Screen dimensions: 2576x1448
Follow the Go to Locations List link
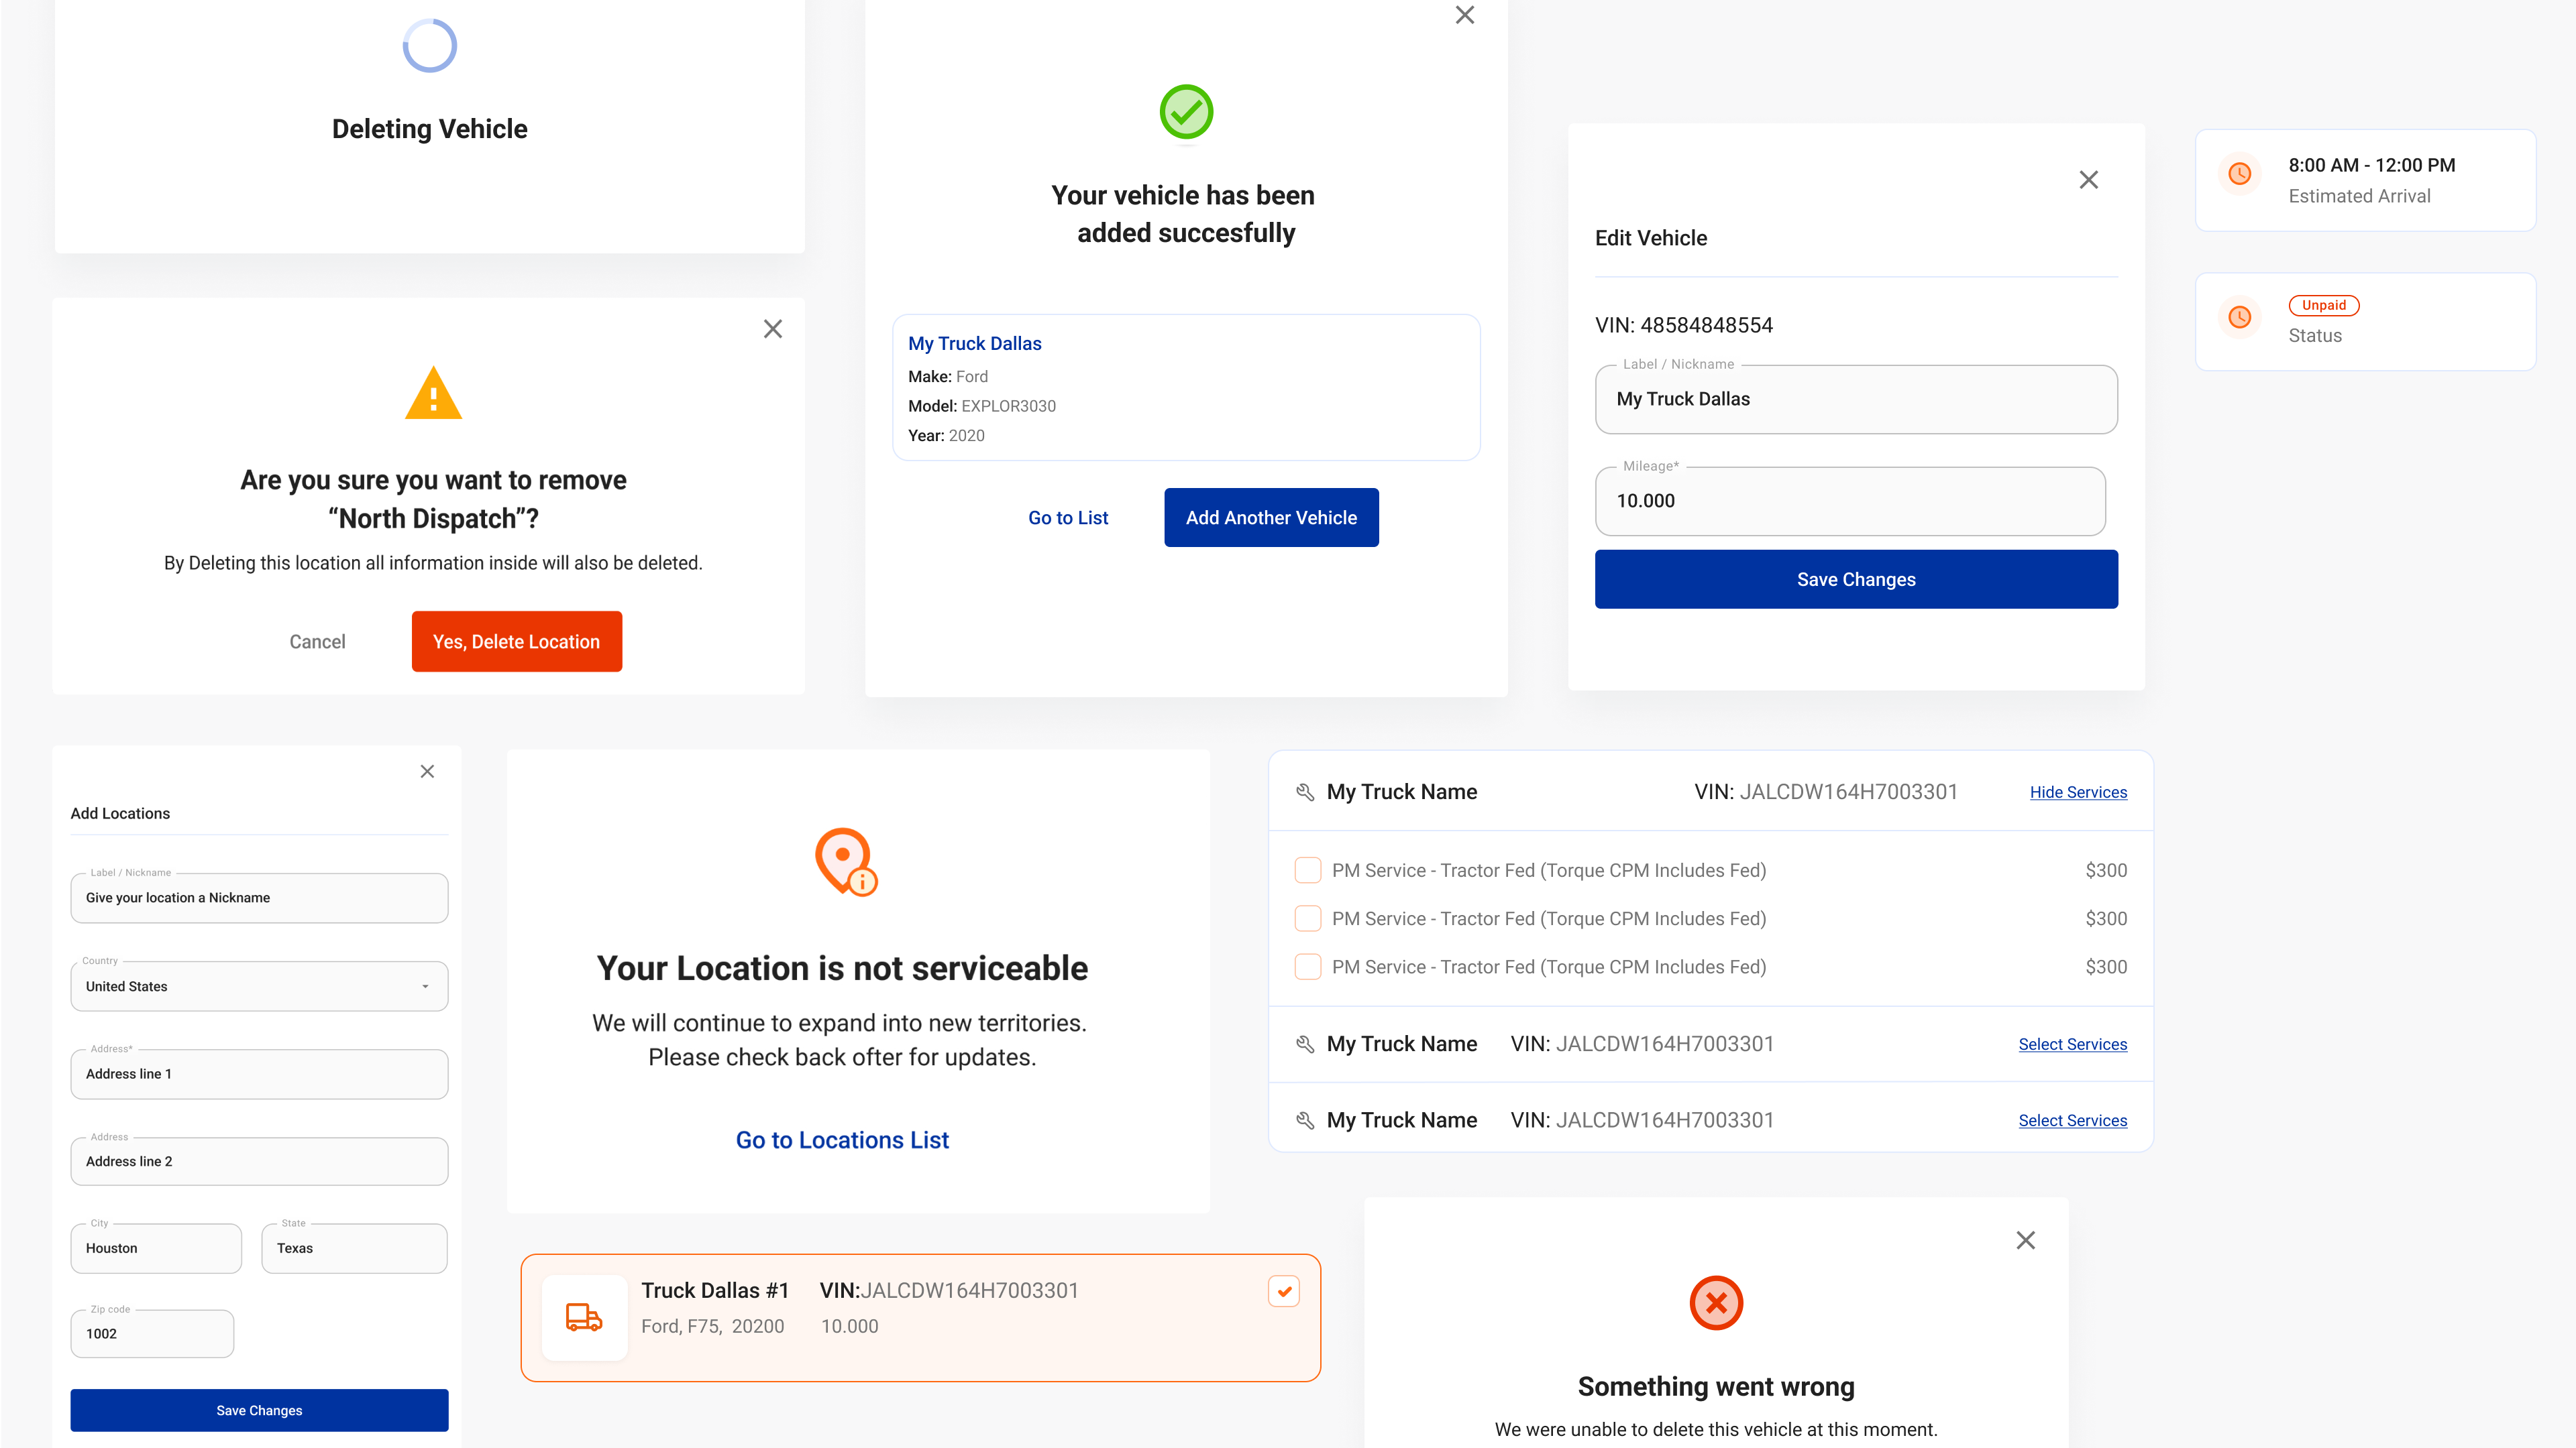click(x=842, y=1140)
